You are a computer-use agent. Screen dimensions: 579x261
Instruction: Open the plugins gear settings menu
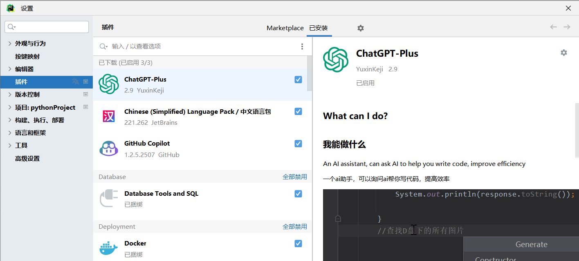360,28
